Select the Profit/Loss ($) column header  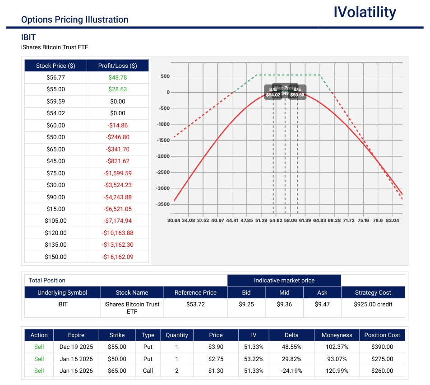click(117, 66)
